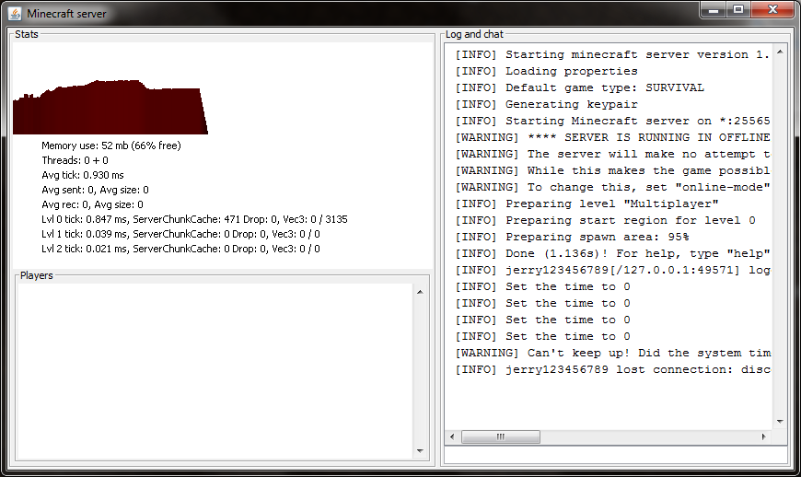Click the 'jerry123456789 lost connection' log line
The width and height of the screenshot is (801, 477).
(x=612, y=370)
